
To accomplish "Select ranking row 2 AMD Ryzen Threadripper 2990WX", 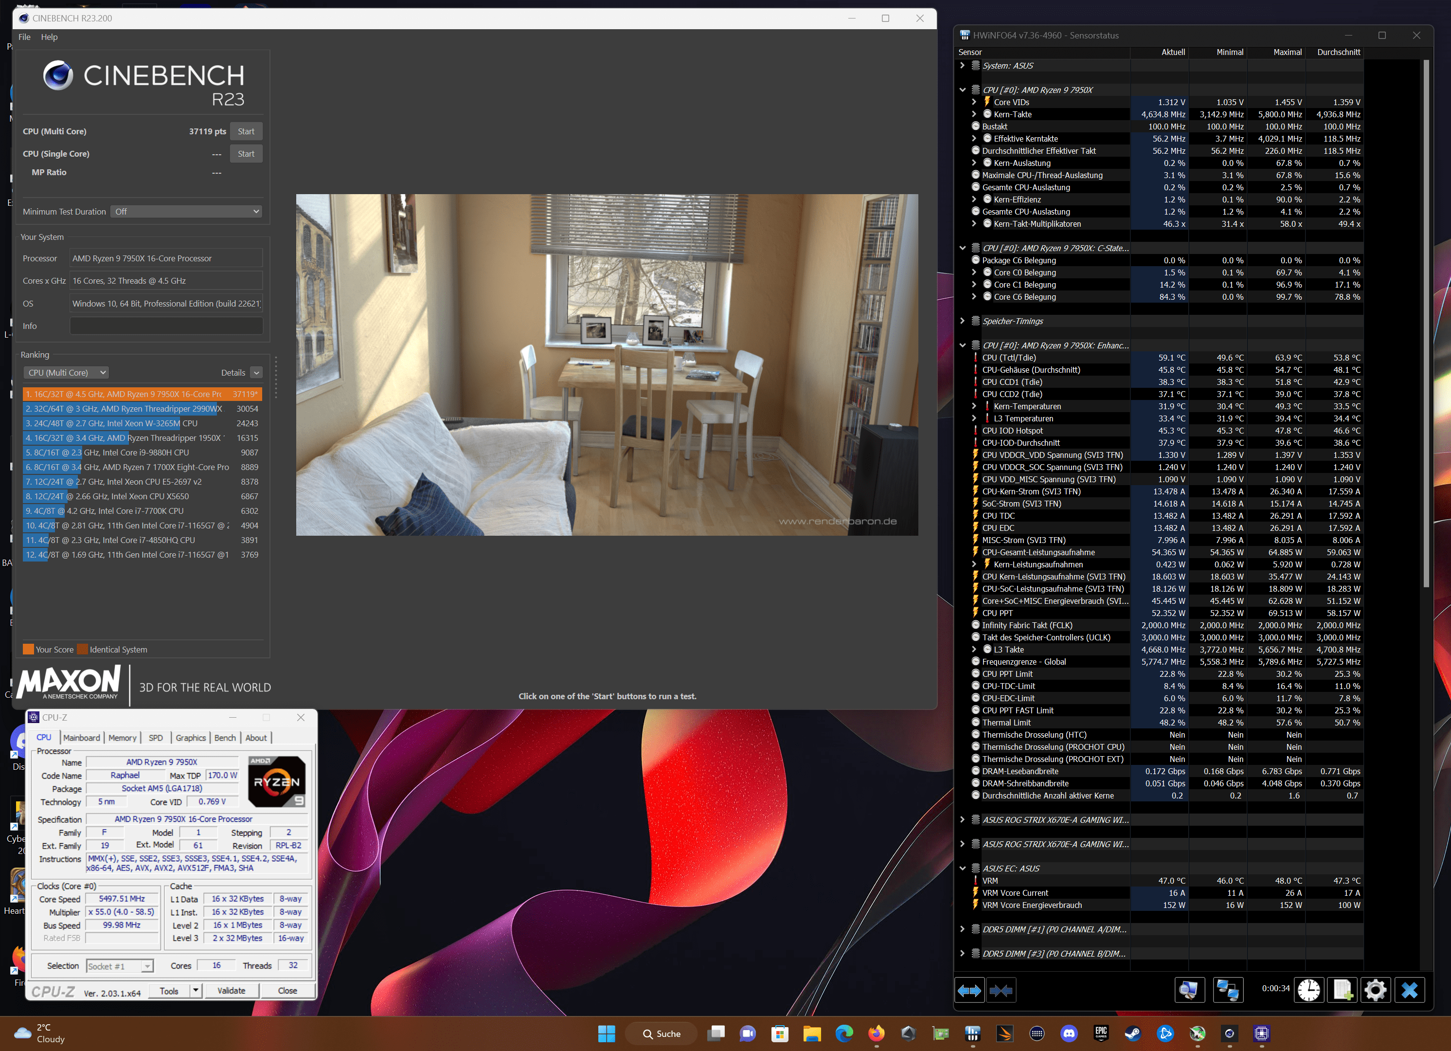I will (x=142, y=408).
